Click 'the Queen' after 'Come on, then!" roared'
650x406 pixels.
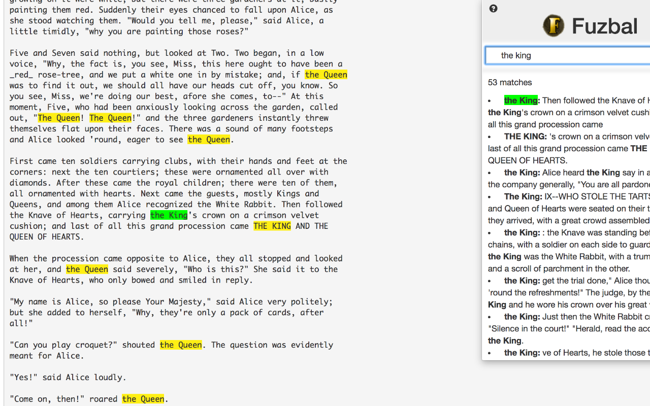point(143,399)
